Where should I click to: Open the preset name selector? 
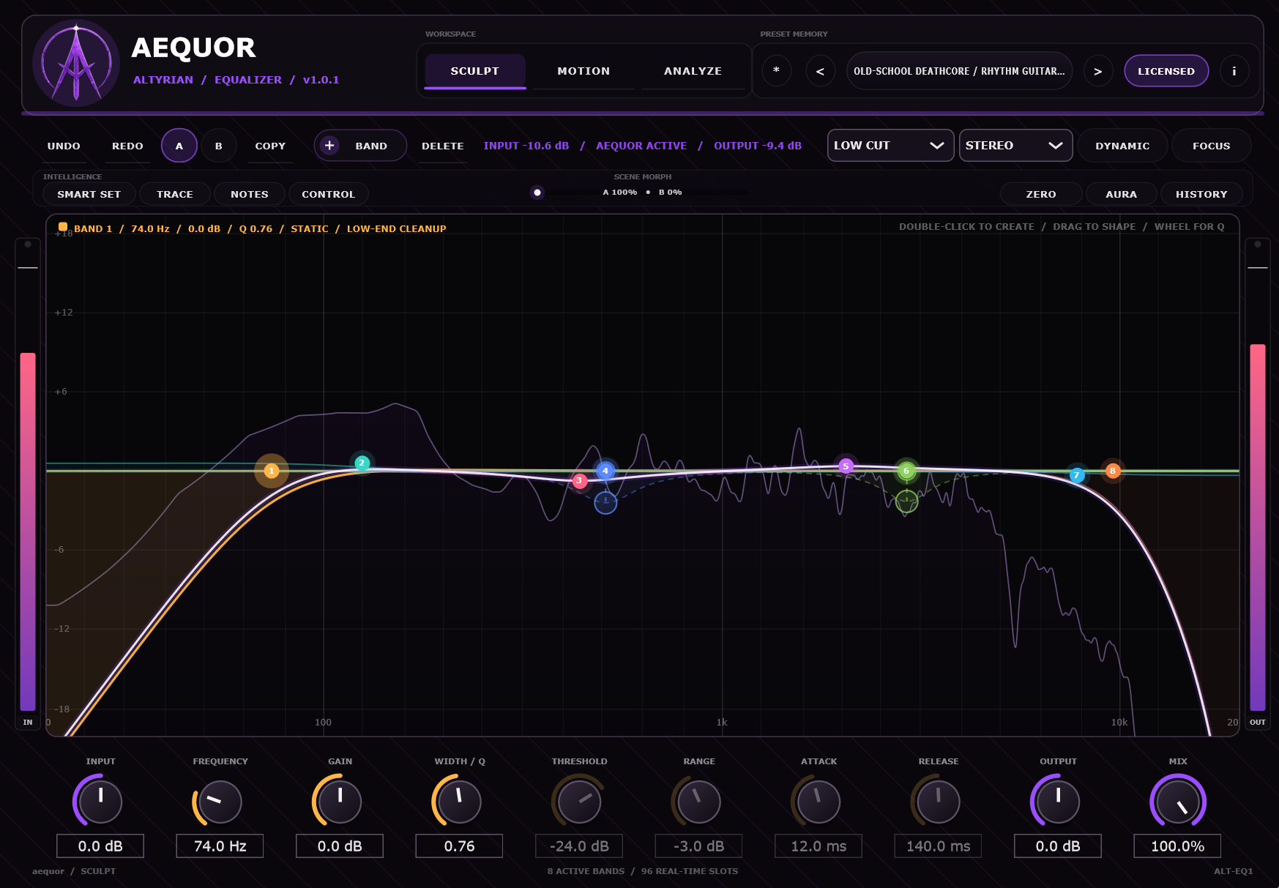tap(959, 71)
